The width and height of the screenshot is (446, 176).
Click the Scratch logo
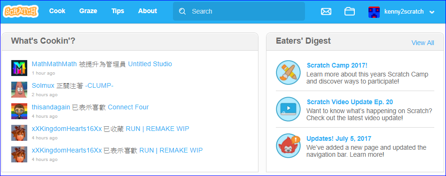click(x=21, y=12)
